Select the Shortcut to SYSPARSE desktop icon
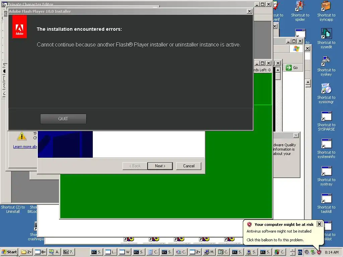The image size is (343, 257). (x=326, y=121)
